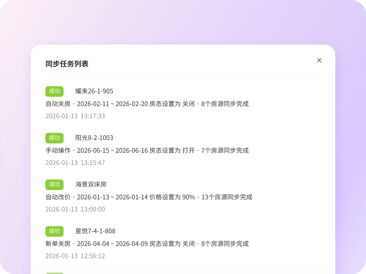The image size is (366, 274).
Task: Click the timestamp 2026-01-13 13:15:47
Action: pos(75,163)
